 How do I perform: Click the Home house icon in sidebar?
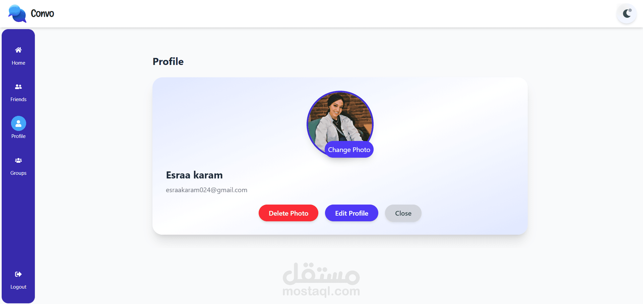tap(18, 50)
